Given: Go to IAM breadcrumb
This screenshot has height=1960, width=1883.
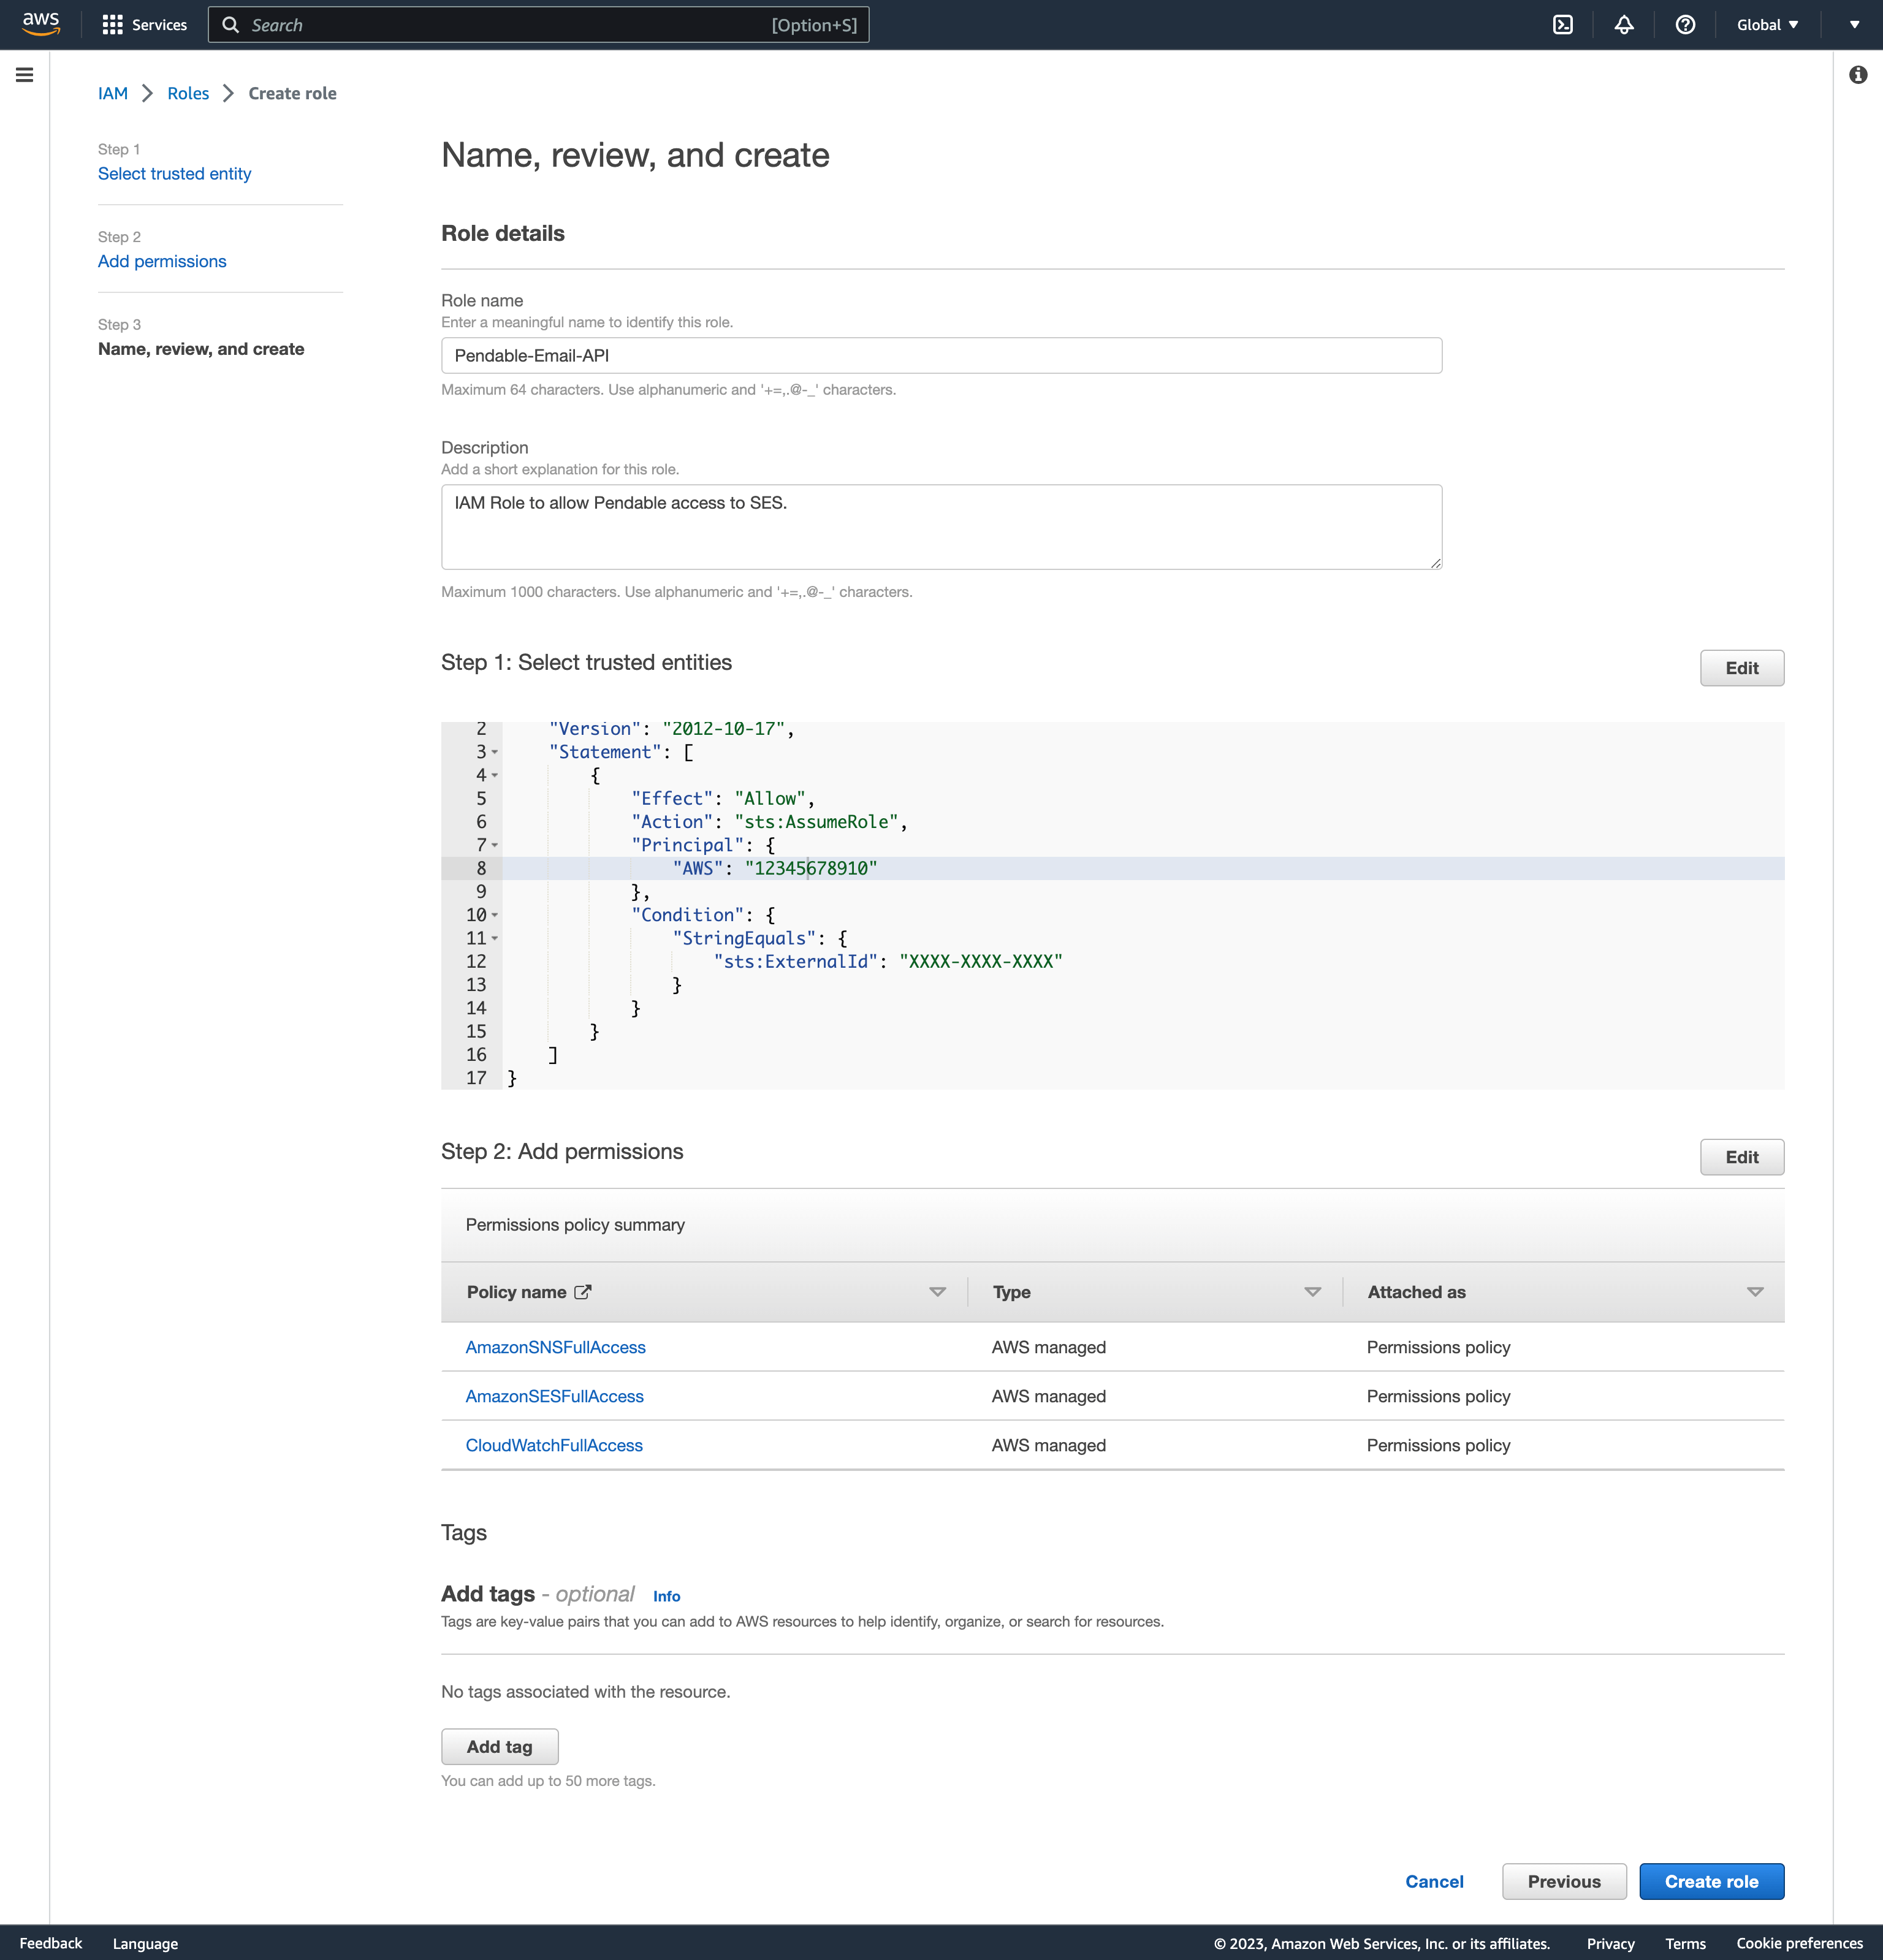Looking at the screenshot, I should click(x=113, y=93).
